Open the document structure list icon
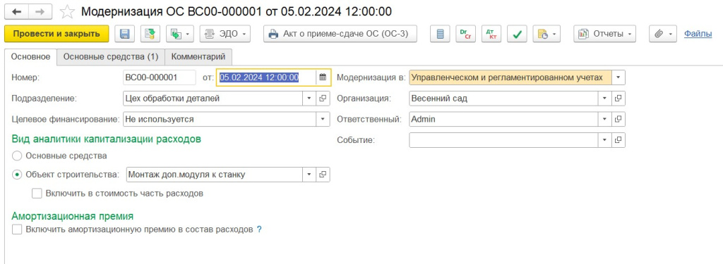The width and height of the screenshot is (723, 264). 441,34
